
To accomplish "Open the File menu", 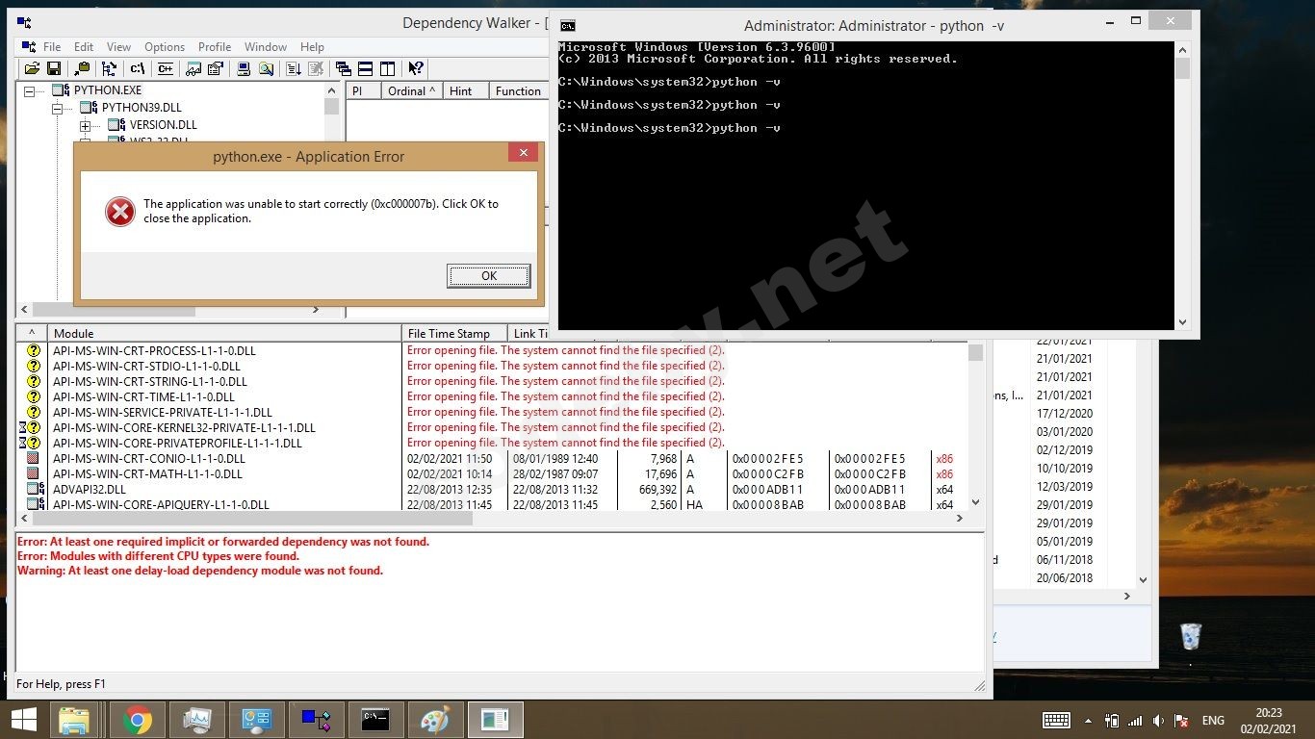I will point(52,46).
